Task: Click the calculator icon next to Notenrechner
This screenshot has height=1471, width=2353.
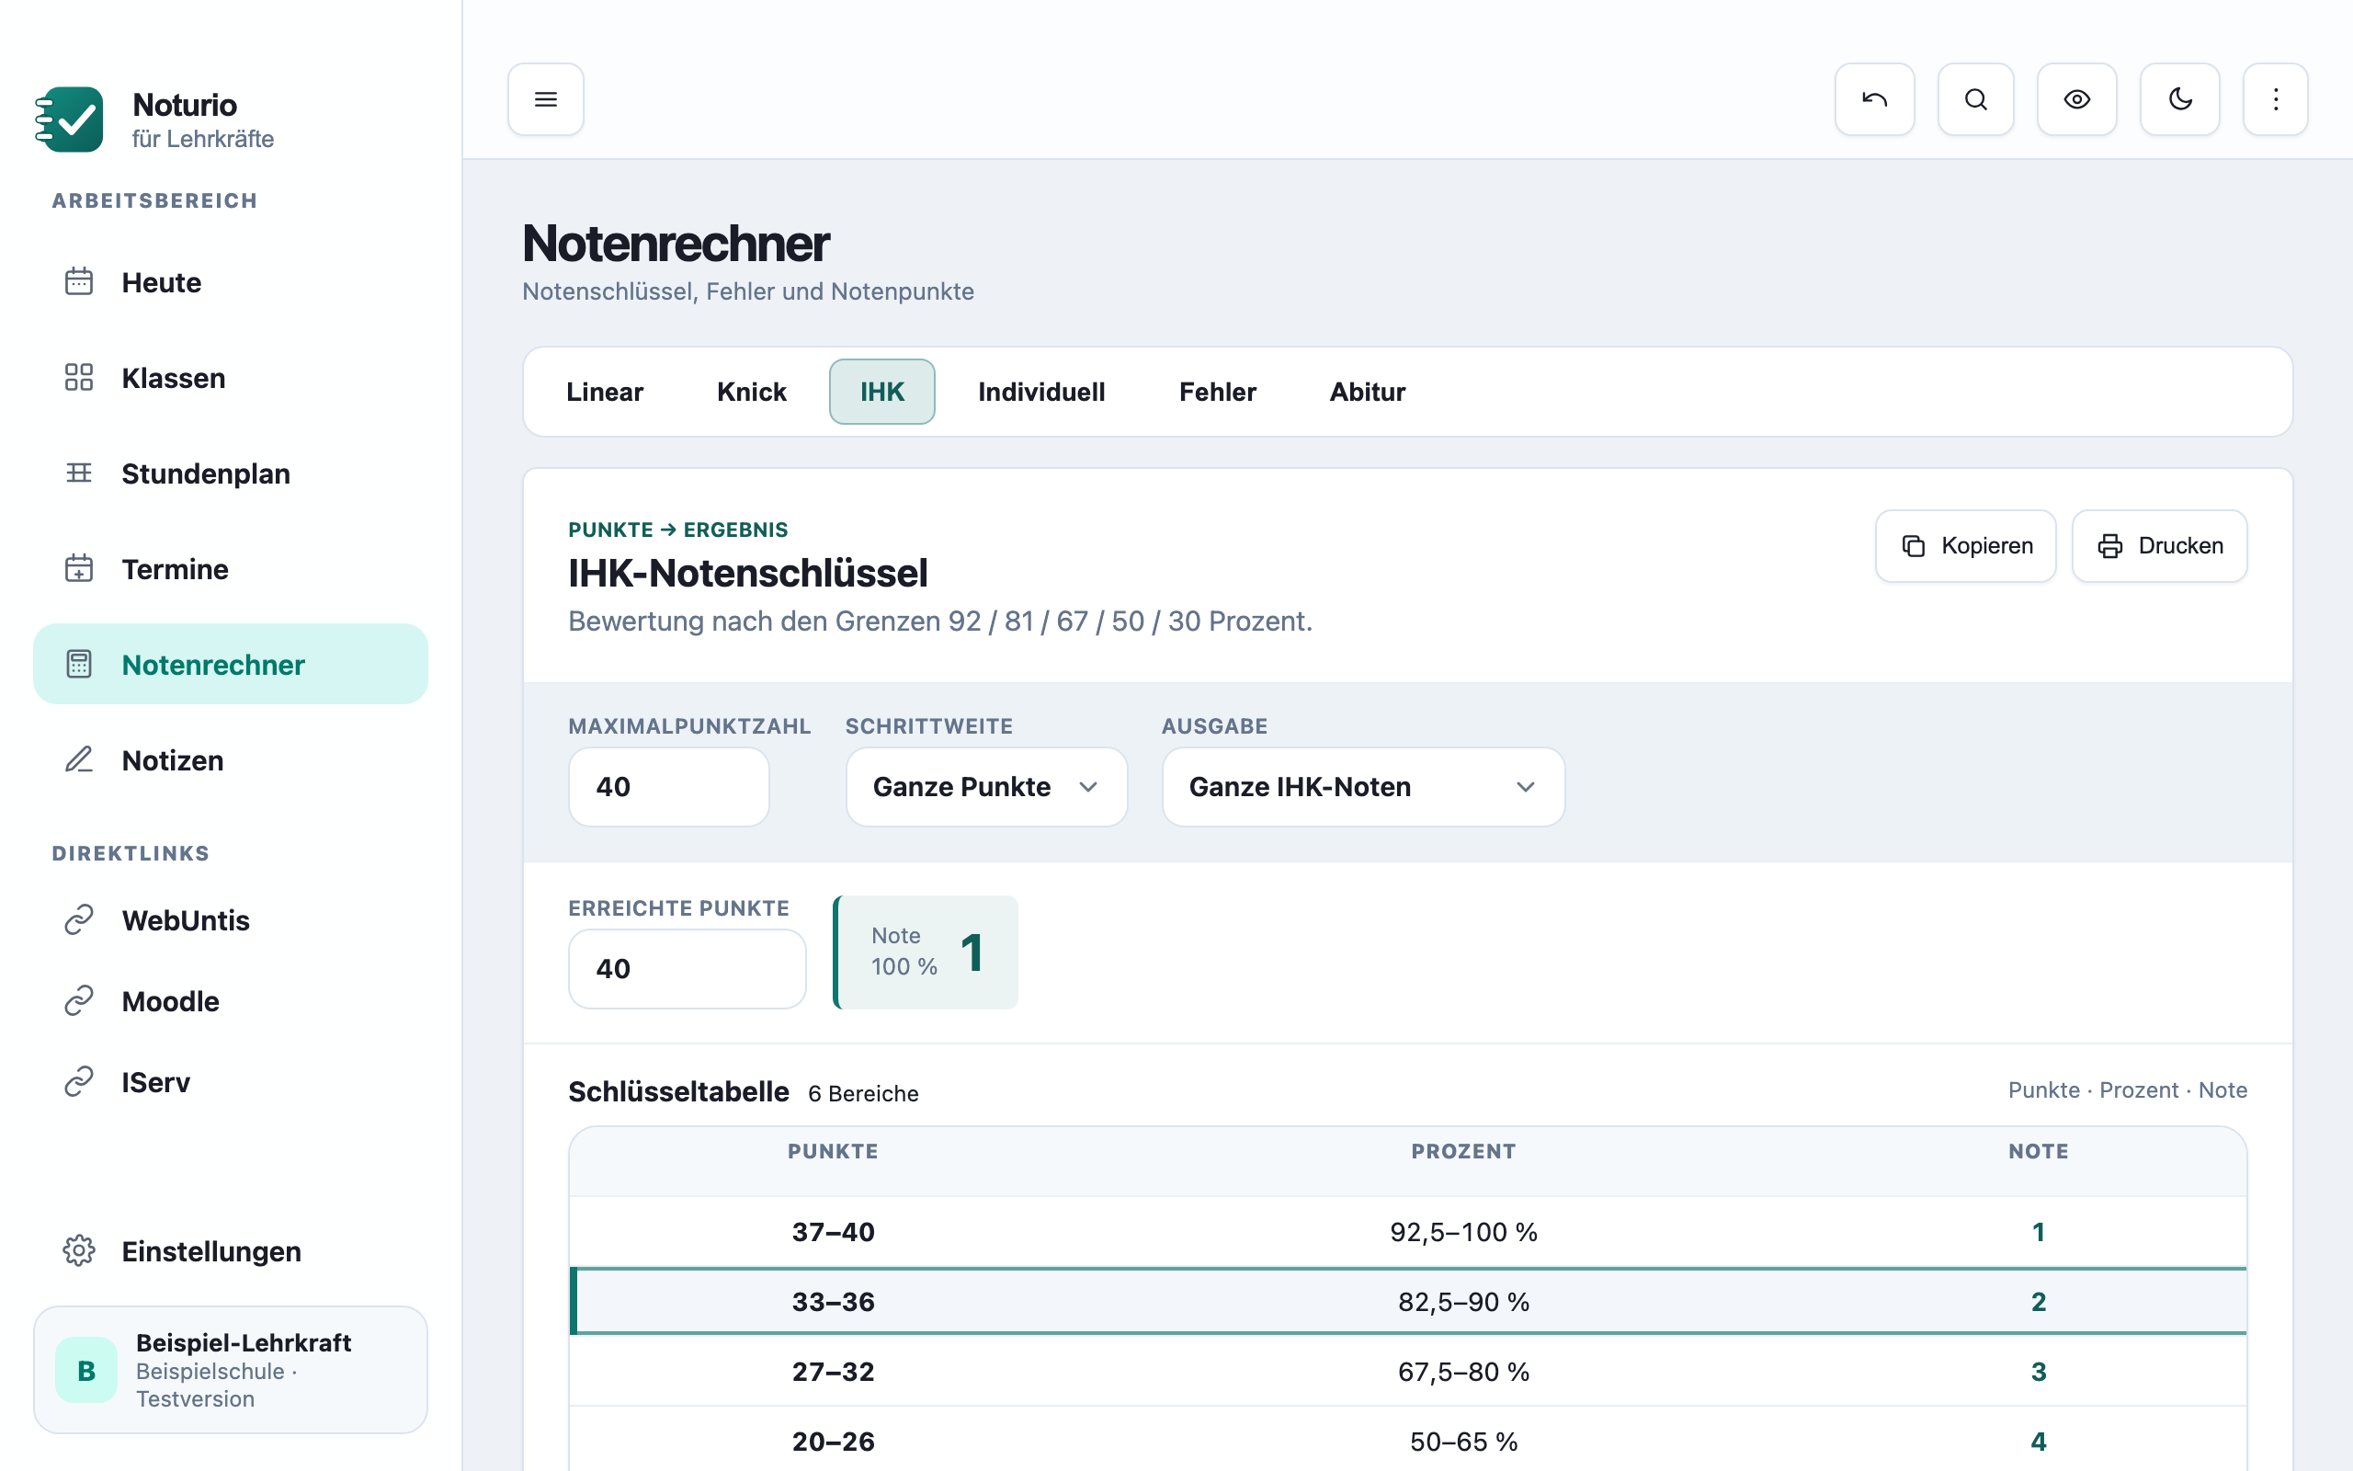Action: pyautogui.click(x=79, y=665)
